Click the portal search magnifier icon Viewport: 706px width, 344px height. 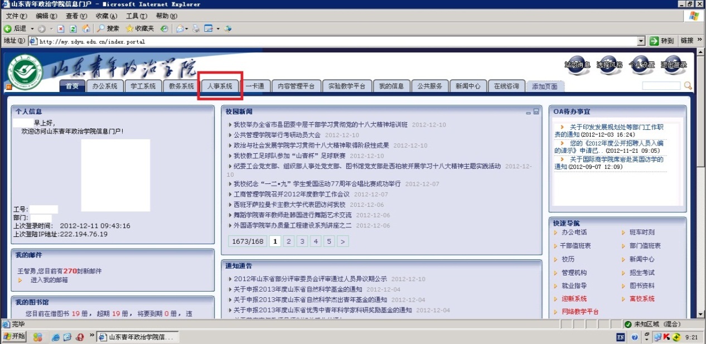pos(688,86)
